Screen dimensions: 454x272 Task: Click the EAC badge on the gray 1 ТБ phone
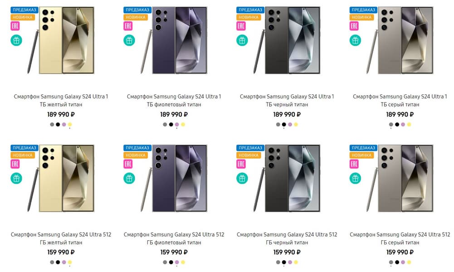pos(354,26)
